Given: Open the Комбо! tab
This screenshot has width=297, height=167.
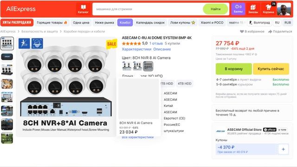Looking at the screenshot, I should [125, 23].
